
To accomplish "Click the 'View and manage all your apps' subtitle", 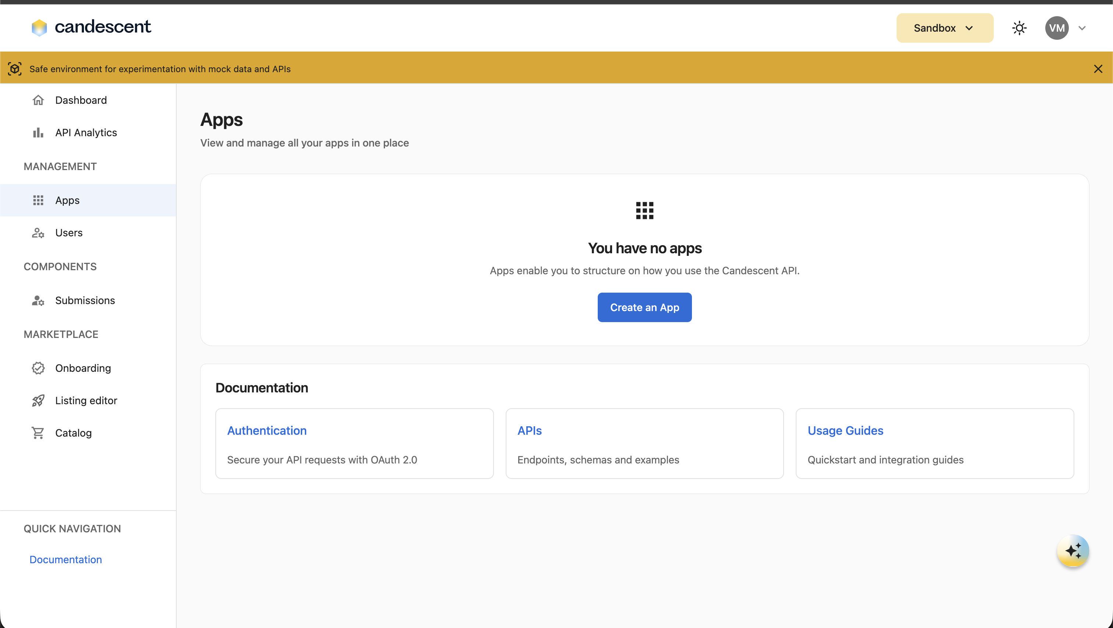I will [305, 142].
